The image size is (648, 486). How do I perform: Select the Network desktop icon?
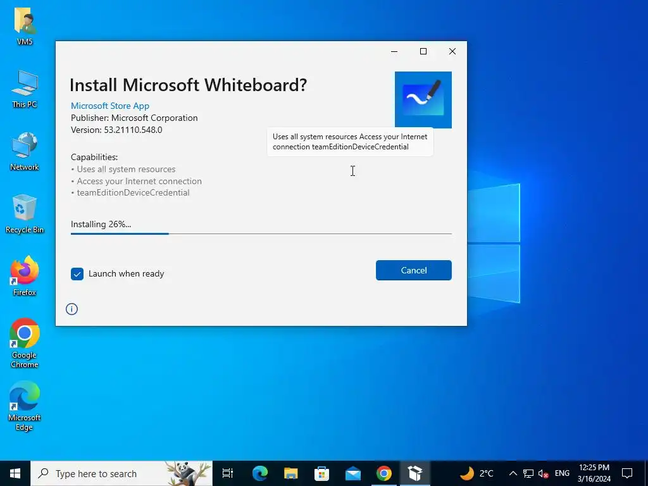tap(25, 151)
